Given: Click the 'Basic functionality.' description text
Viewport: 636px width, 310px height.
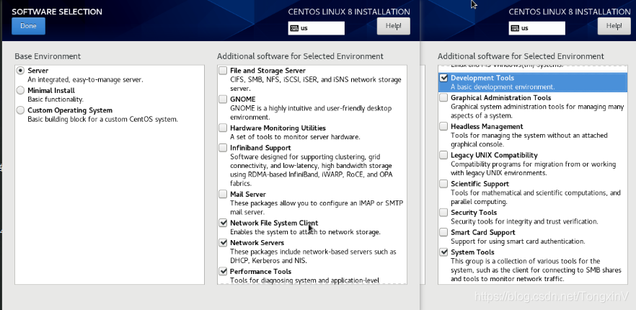Looking at the screenshot, I should [x=55, y=99].
